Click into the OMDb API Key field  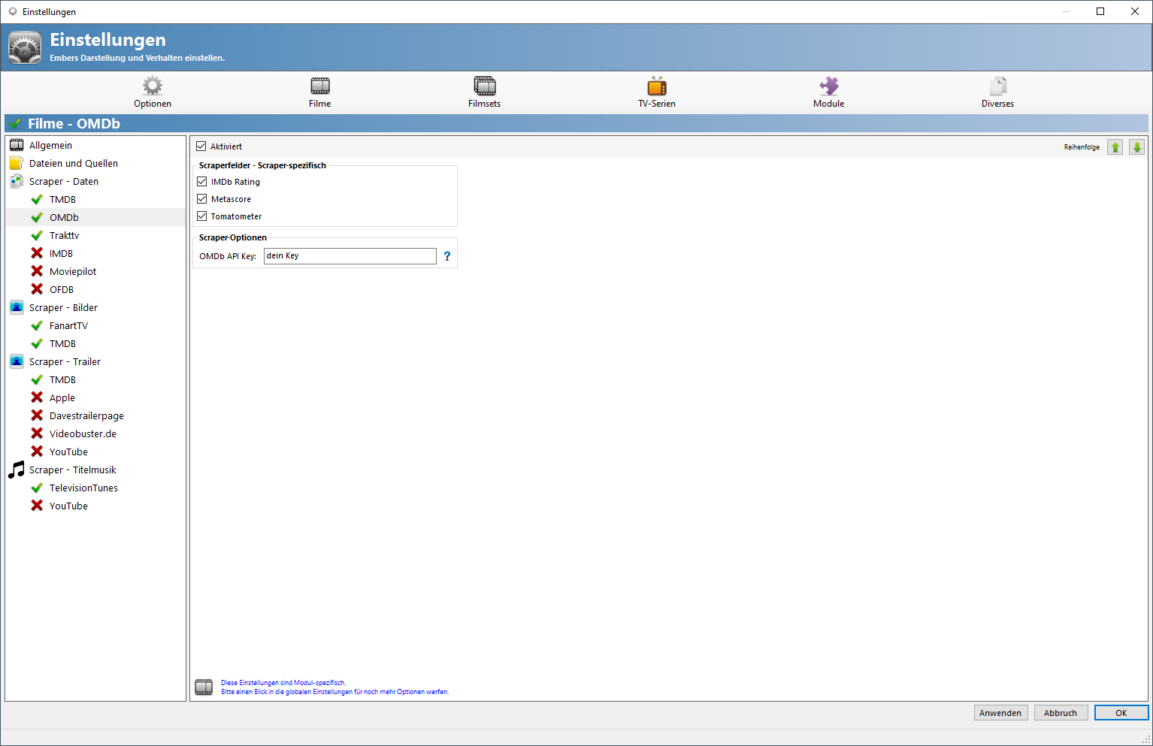pyautogui.click(x=350, y=256)
